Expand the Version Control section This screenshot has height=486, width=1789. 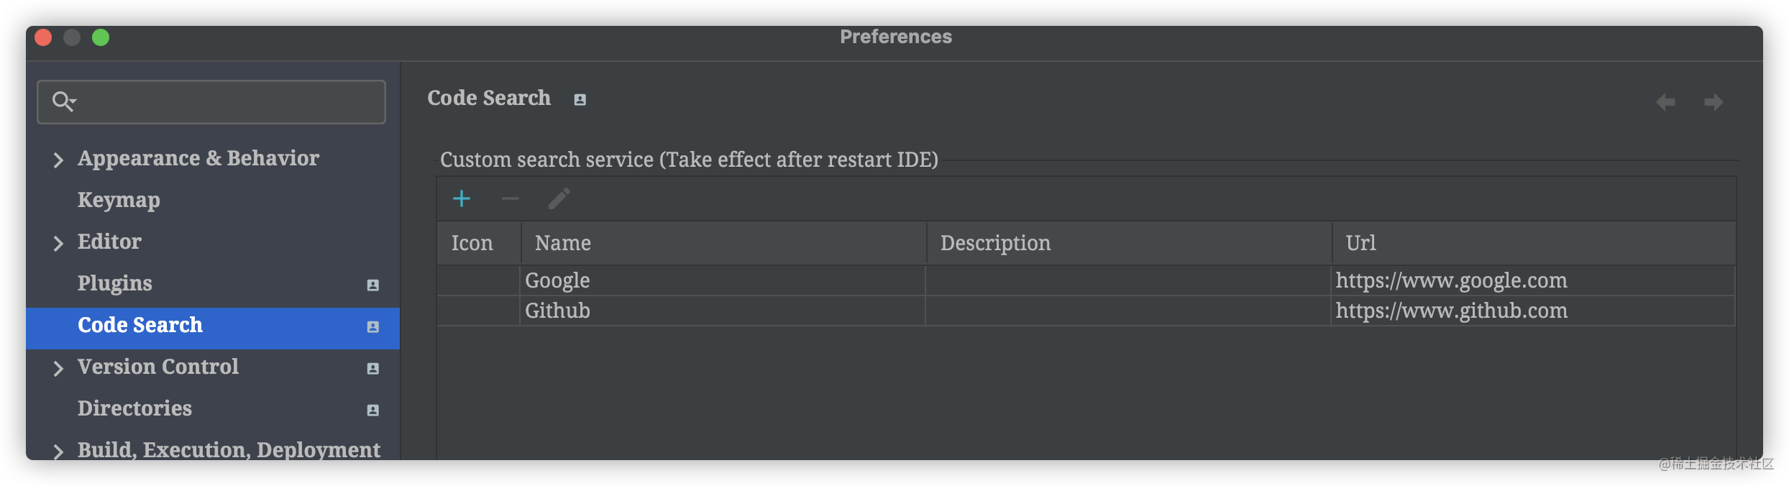tap(60, 368)
